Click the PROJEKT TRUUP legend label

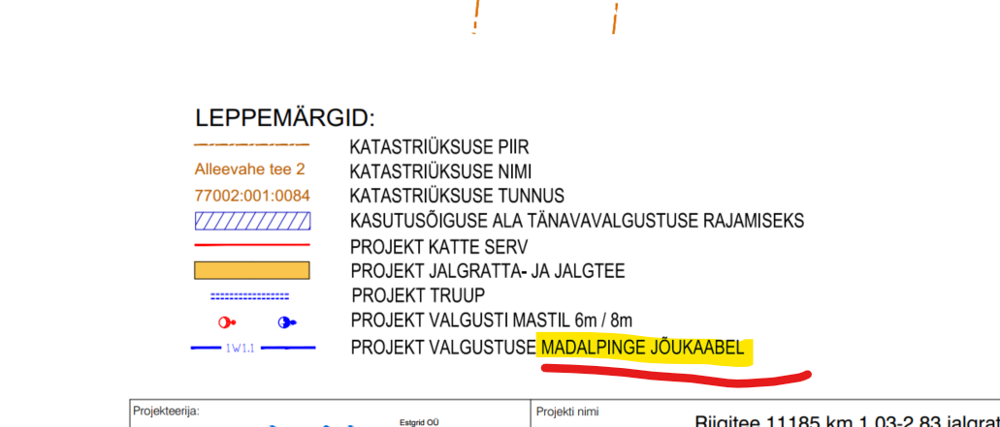pyautogui.click(x=417, y=295)
